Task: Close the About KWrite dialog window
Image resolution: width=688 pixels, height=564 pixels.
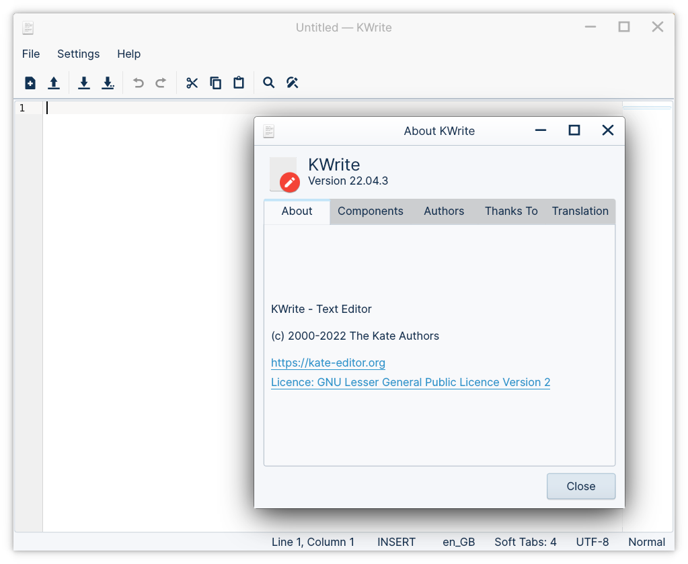Action: click(x=608, y=130)
